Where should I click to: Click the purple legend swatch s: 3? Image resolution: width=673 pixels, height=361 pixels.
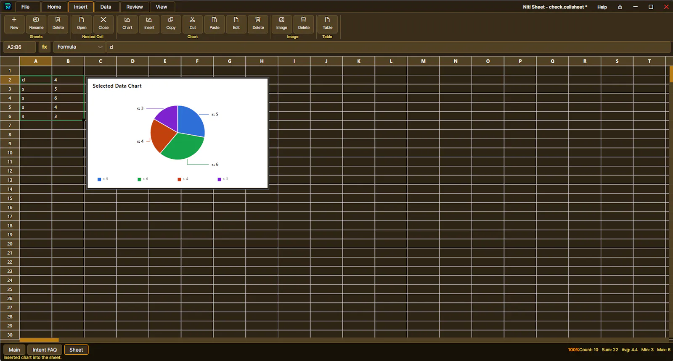[219, 179]
